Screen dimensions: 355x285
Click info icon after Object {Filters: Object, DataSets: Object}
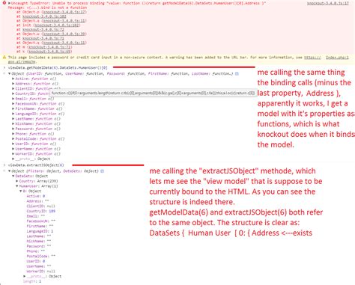[x=102, y=171]
